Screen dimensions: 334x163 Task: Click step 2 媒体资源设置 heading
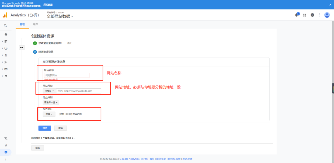46,52
